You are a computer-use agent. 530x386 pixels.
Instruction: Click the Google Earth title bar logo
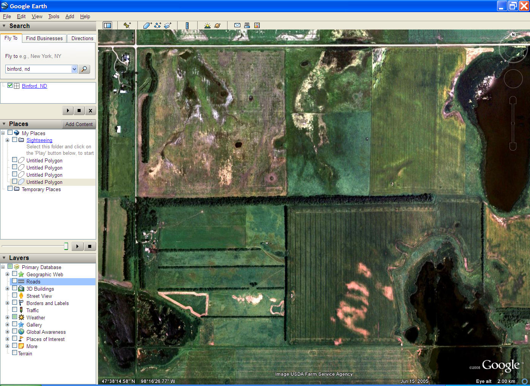5,6
